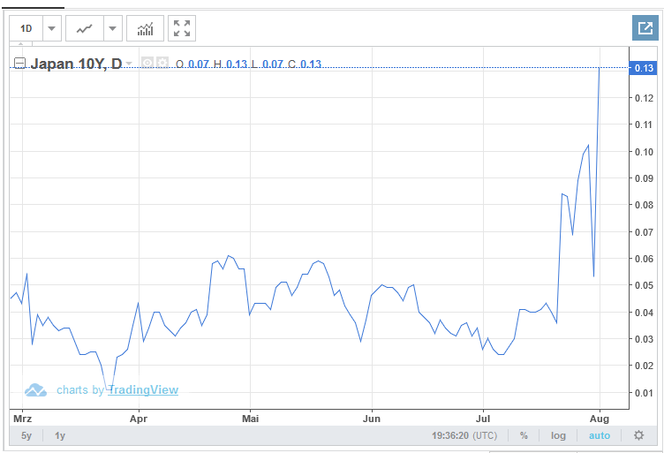Click the 1D interval button
This screenshot has width=664, height=453.
[26, 29]
